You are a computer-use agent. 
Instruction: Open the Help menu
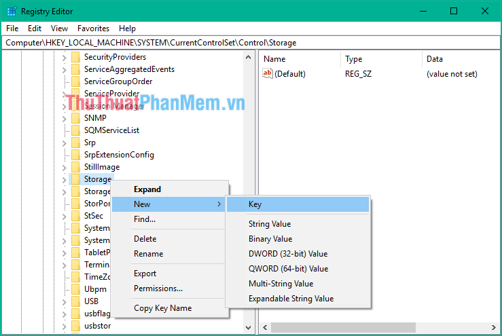click(x=127, y=29)
